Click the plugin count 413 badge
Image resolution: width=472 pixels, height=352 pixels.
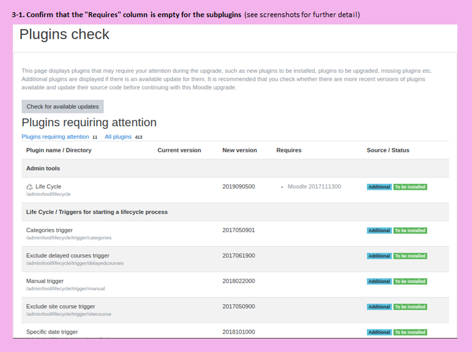click(138, 137)
